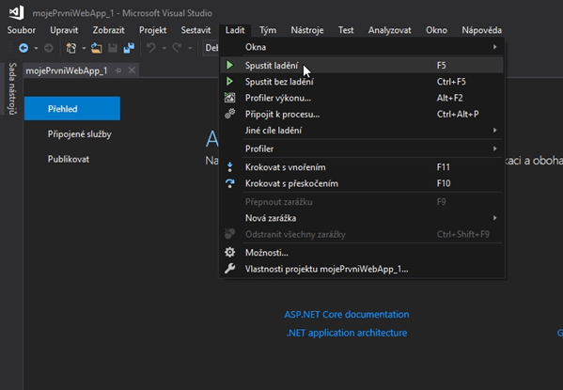Viewport: 563px width, 390px height.
Task: Open the Sestavit menu
Action: [x=195, y=30]
